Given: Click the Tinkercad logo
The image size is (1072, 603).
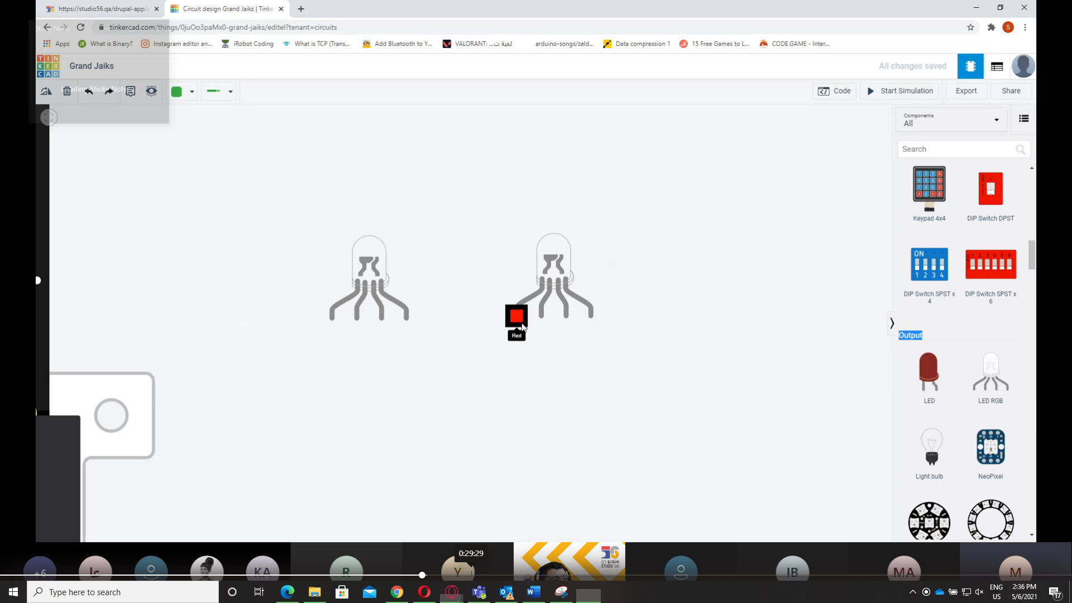Looking at the screenshot, I should click(48, 66).
